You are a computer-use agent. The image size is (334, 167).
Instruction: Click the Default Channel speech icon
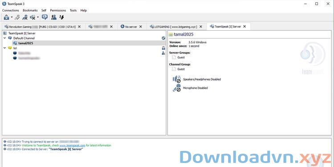tap(10, 38)
